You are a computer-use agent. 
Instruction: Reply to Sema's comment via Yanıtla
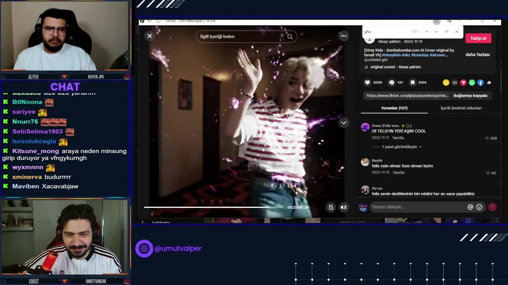coord(398,138)
